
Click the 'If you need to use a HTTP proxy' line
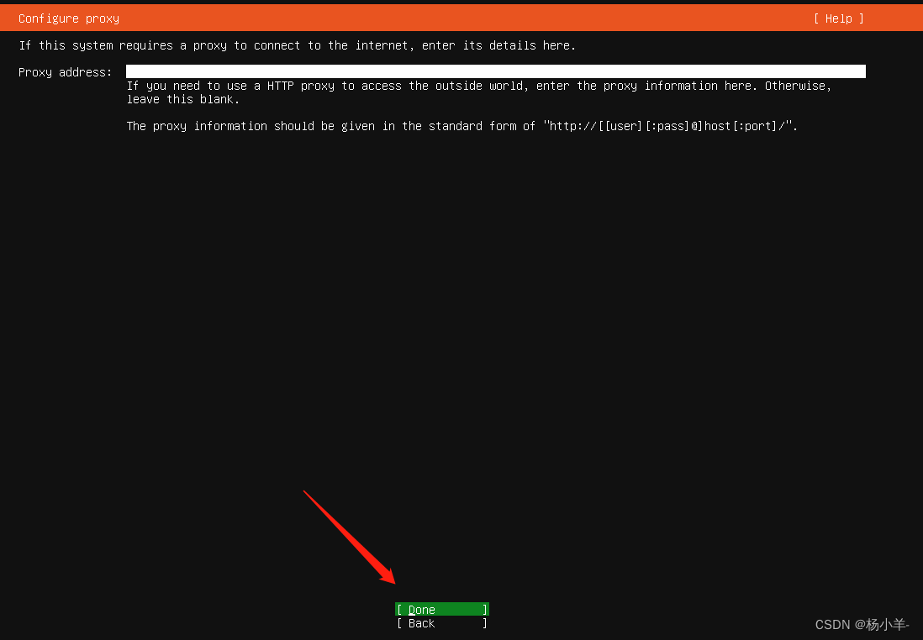(479, 86)
